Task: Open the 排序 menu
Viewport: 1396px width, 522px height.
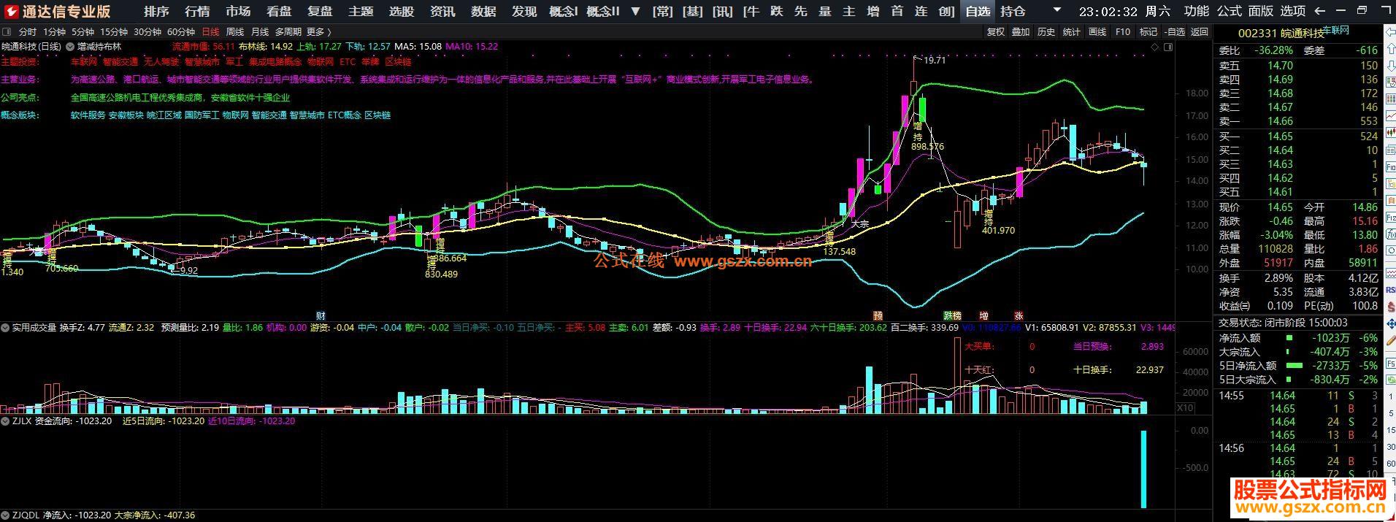Action: pyautogui.click(x=156, y=12)
